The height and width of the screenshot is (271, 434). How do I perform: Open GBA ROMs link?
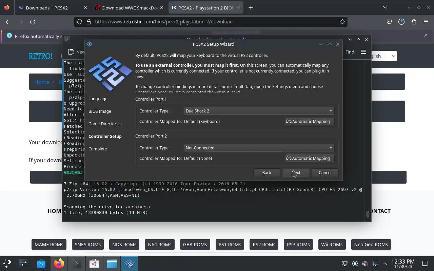[195, 245]
